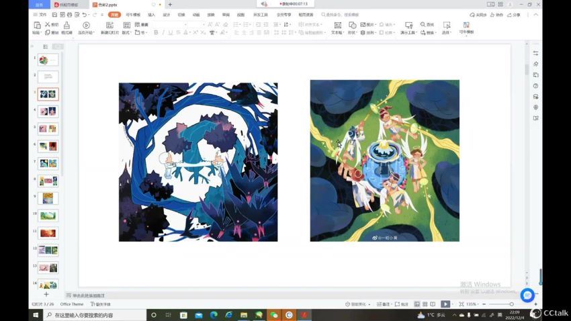
Task: Open the font size combo box
Action: [197, 24]
